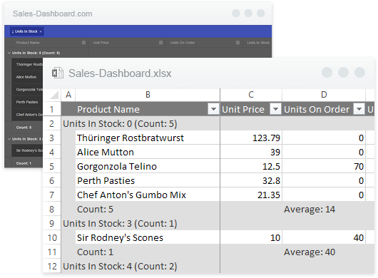The height and width of the screenshot is (278, 378).
Task: Click the Count: 1 summary cell in Excel
Action: [148, 252]
